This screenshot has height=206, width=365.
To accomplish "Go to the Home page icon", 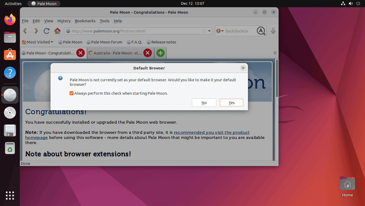I will tap(57, 31).
